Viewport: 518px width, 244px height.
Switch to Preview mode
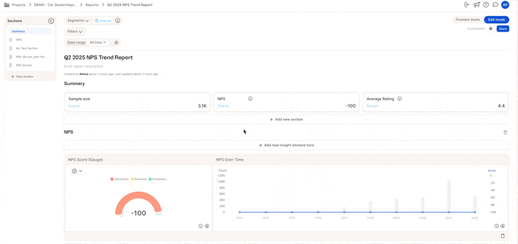pos(467,20)
